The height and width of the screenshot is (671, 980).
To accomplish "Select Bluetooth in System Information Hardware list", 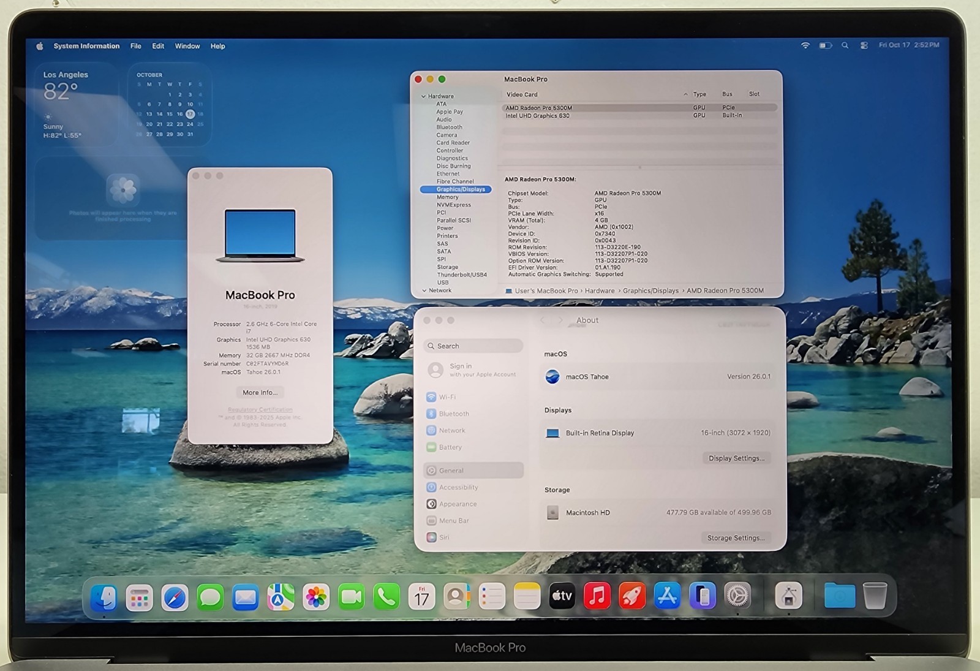I will (x=450, y=127).
